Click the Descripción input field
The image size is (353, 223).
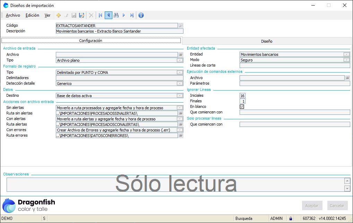pyautogui.click(x=119, y=31)
